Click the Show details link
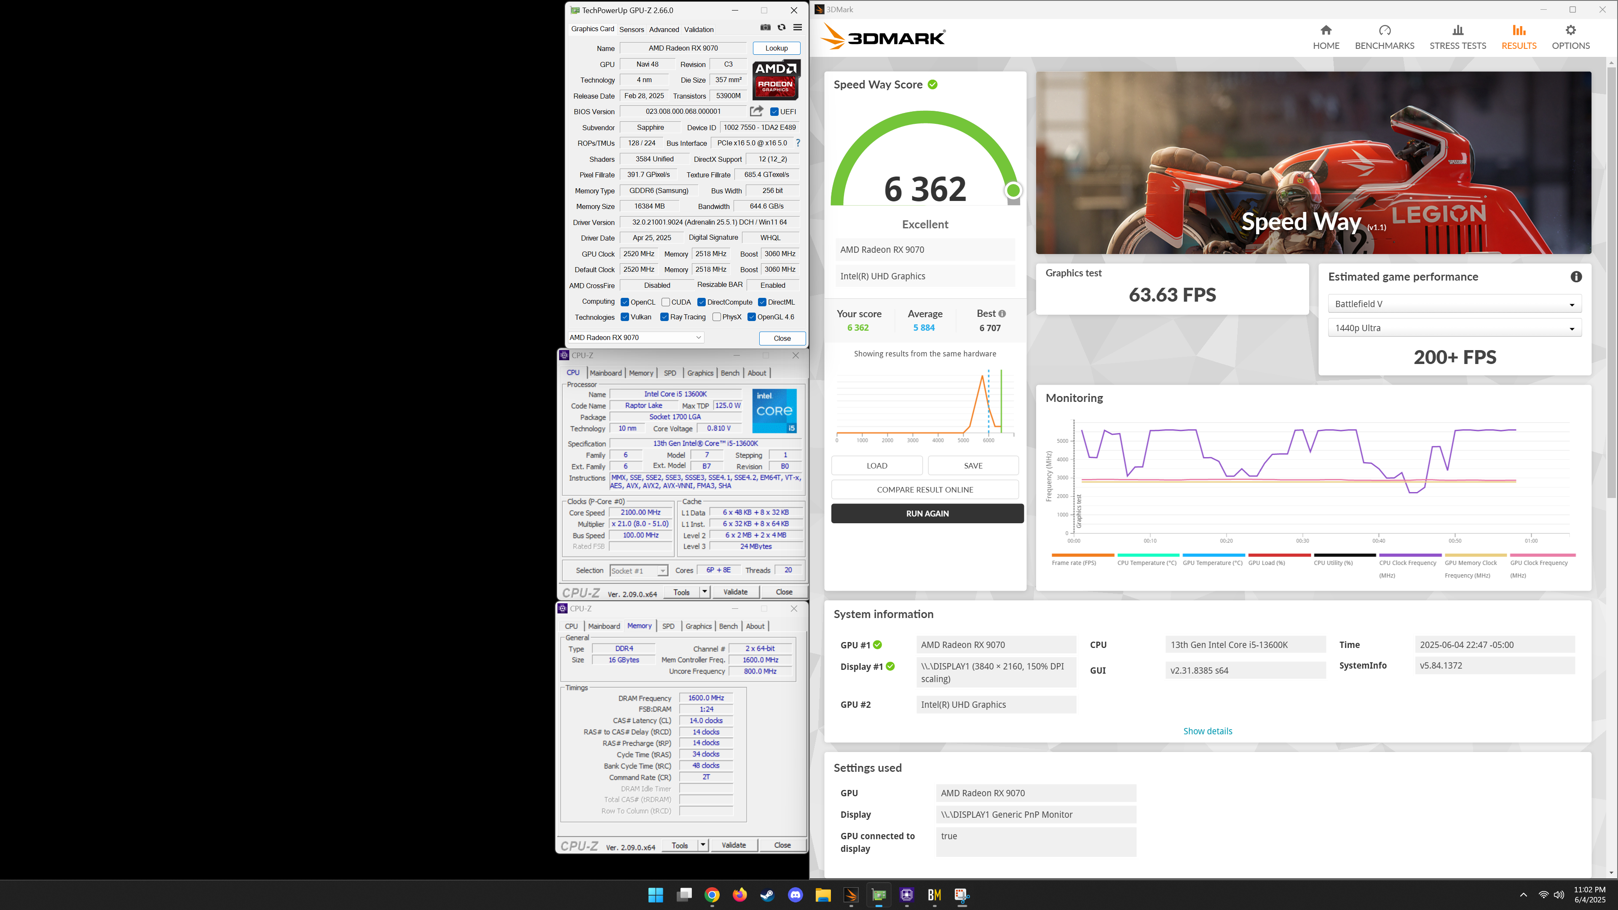The image size is (1618, 910). [x=1207, y=731]
